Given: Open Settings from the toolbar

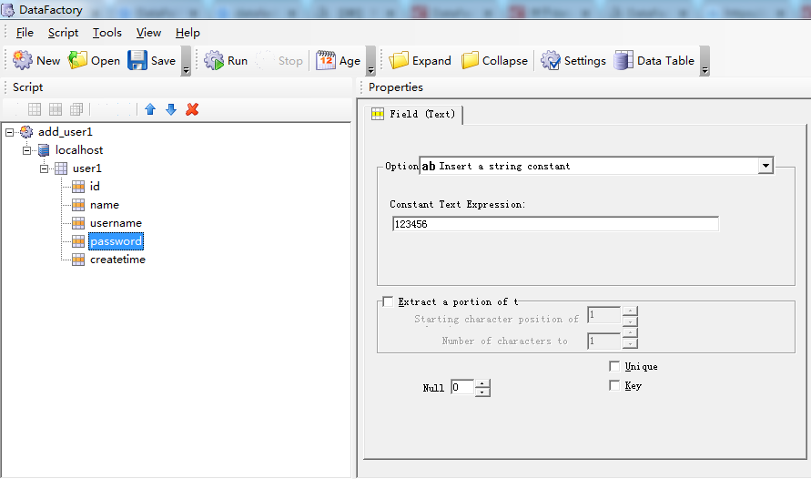Looking at the screenshot, I should click(x=573, y=60).
